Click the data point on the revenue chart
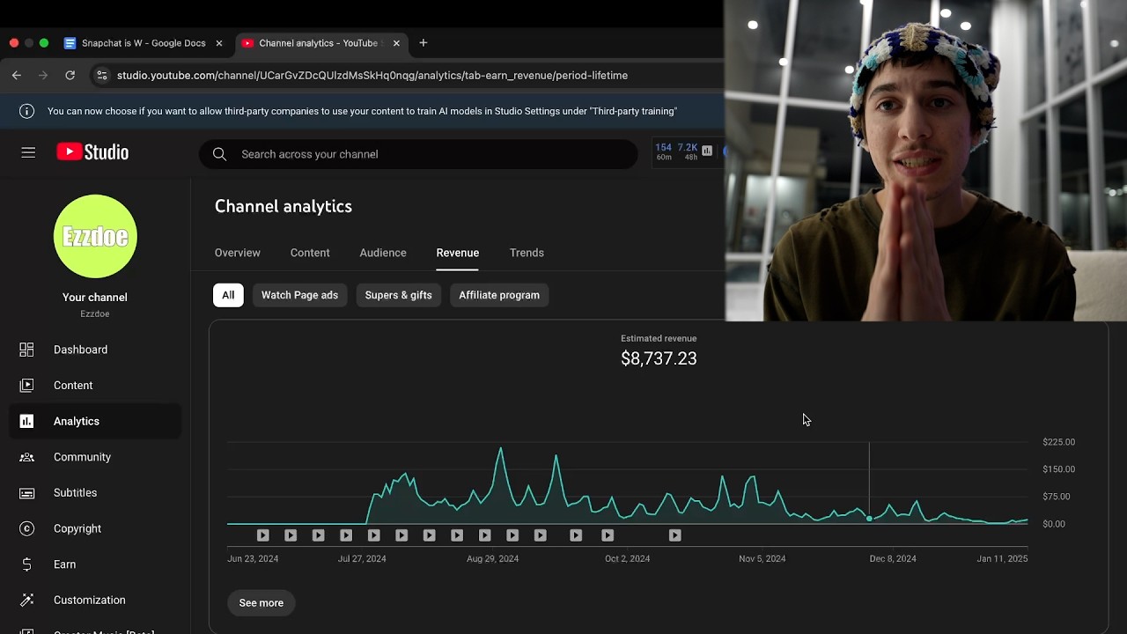The image size is (1127, 634). pos(869,519)
